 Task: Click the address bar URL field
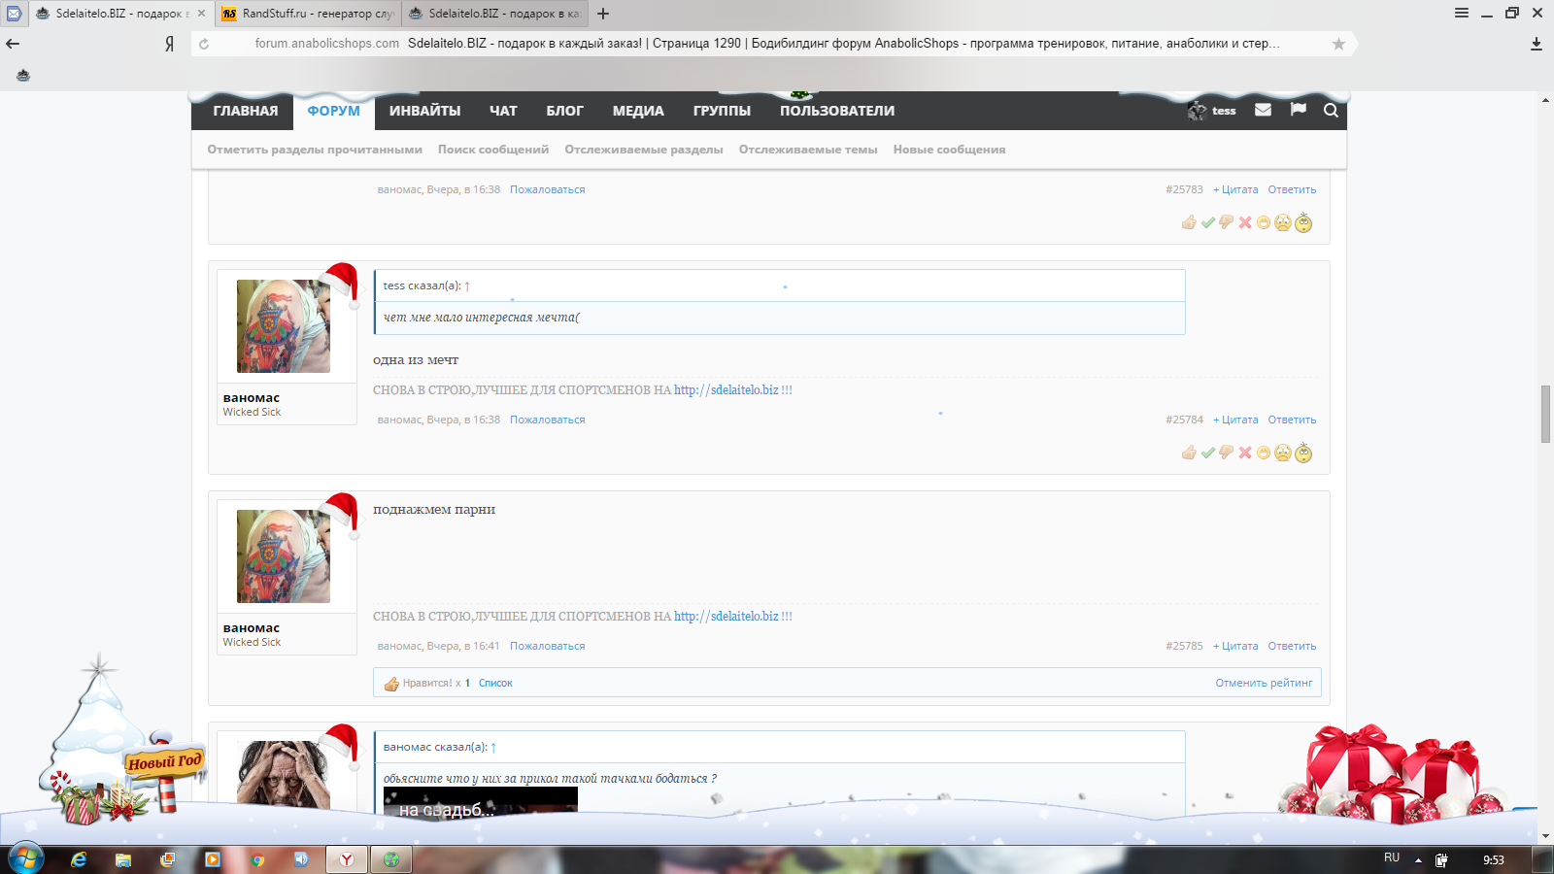pos(767,44)
